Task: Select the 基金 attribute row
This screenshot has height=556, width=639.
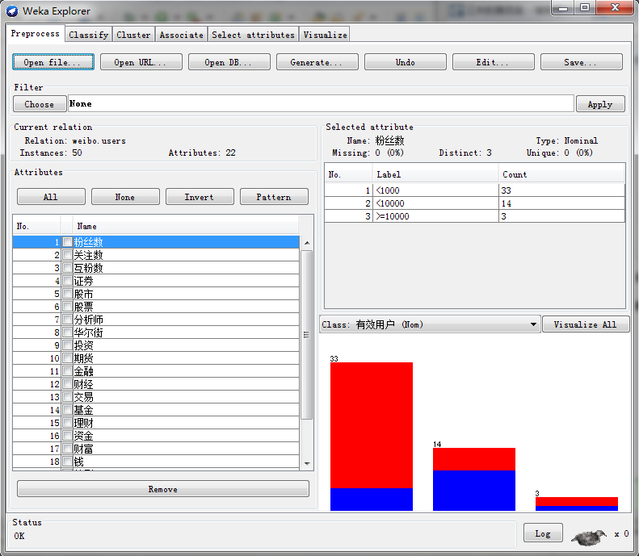Action: (x=156, y=410)
